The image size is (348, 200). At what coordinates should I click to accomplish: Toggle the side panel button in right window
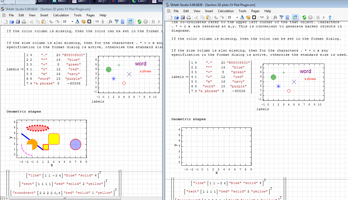tap(295, 17)
